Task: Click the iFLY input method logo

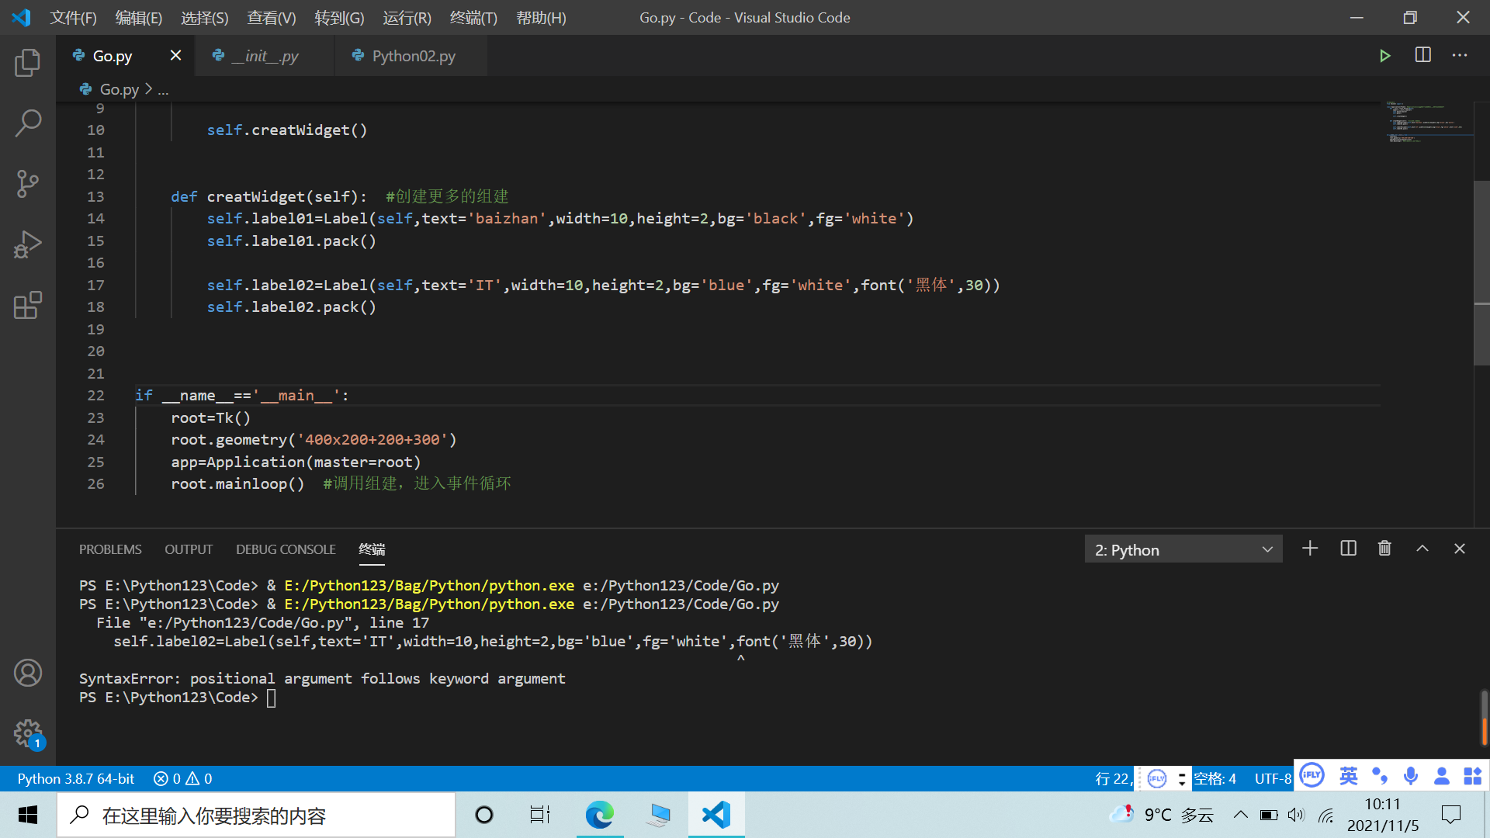Action: click(1312, 775)
